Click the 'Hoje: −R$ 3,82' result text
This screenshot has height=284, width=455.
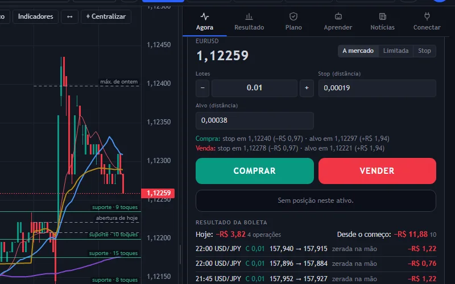(x=221, y=234)
